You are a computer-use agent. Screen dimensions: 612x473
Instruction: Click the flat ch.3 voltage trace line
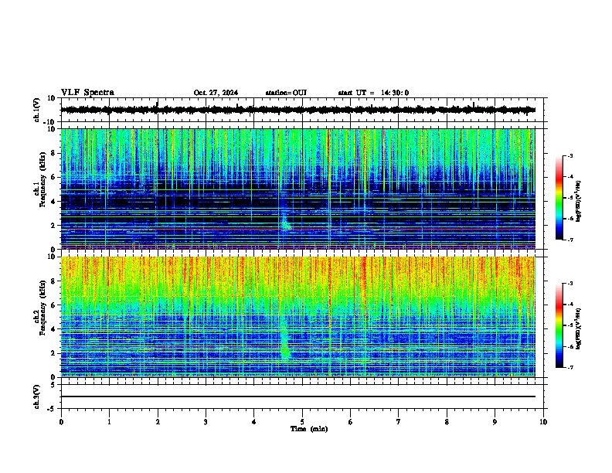297,396
